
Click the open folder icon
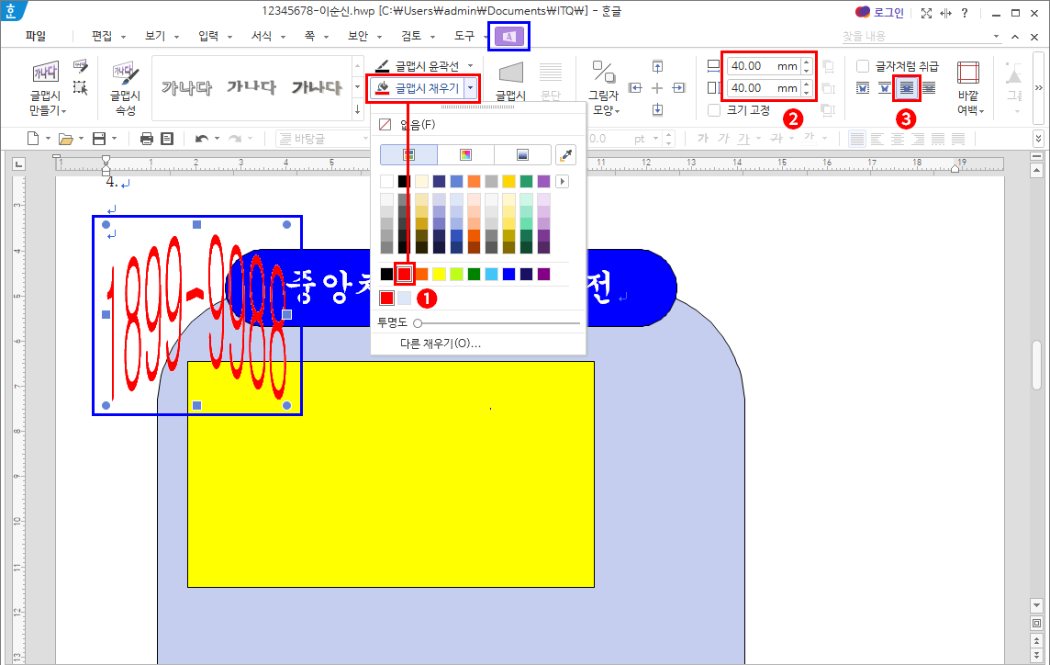(65, 139)
